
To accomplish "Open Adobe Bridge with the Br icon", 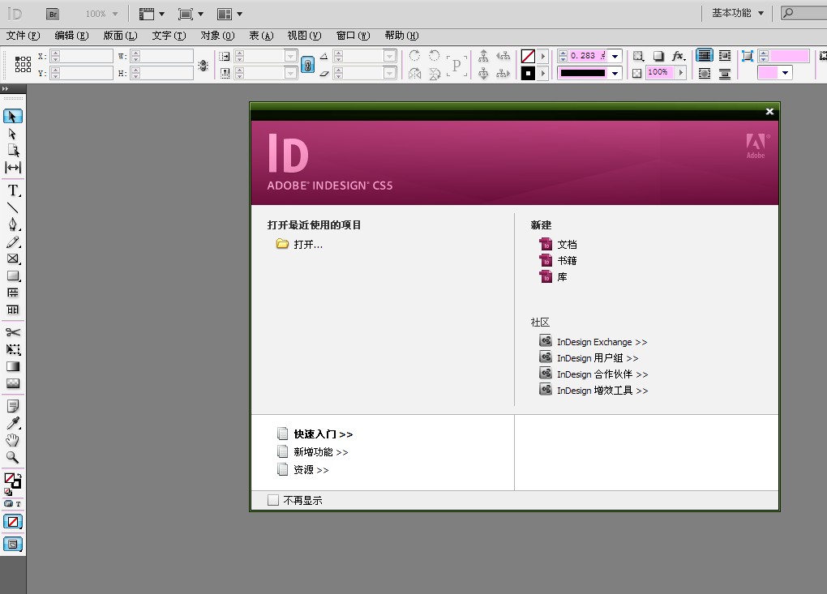I will (x=53, y=14).
